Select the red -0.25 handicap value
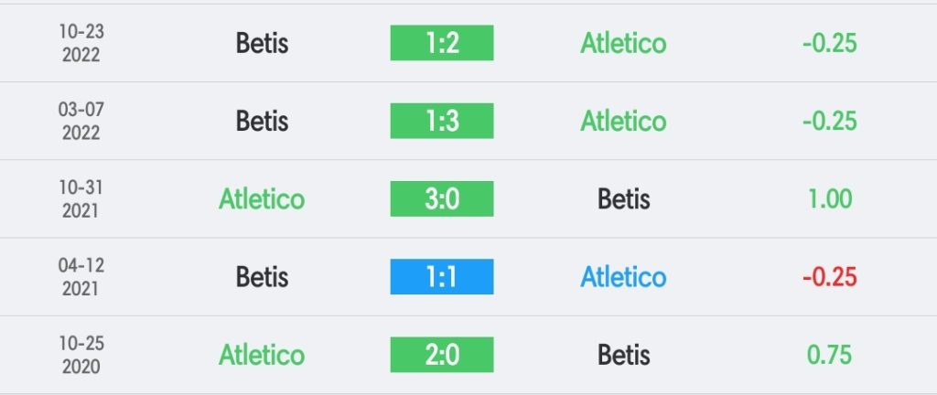Screen dimensions: 937x395 pyautogui.click(x=829, y=277)
